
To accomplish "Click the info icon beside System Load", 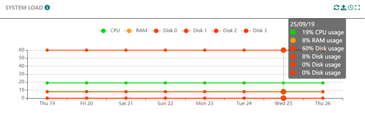I will [x=47, y=8].
